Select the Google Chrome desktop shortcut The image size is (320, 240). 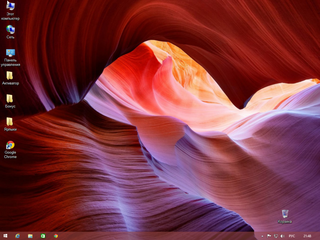[10, 150]
